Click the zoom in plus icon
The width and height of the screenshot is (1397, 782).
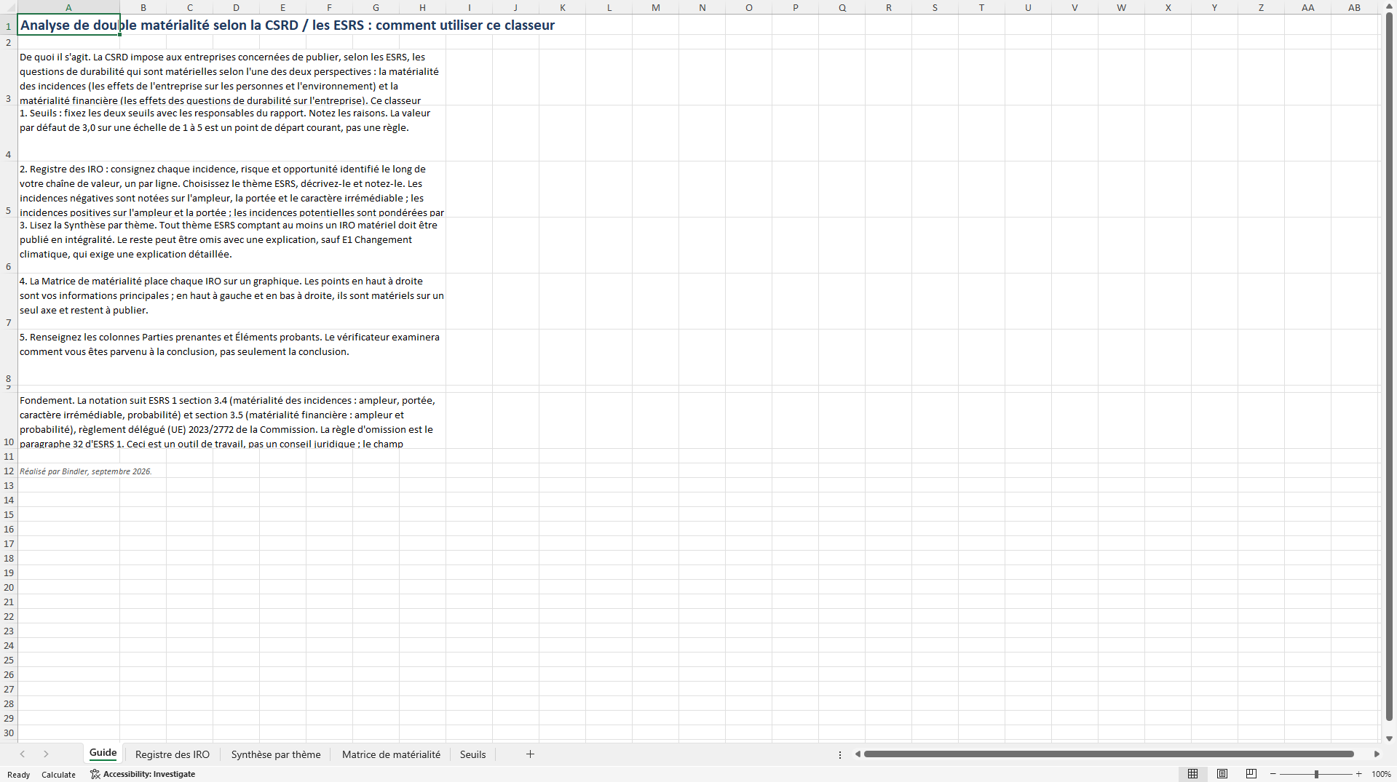(x=1358, y=774)
